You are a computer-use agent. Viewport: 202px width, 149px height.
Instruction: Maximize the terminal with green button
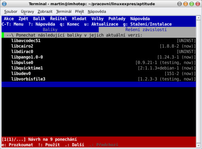(191, 4)
